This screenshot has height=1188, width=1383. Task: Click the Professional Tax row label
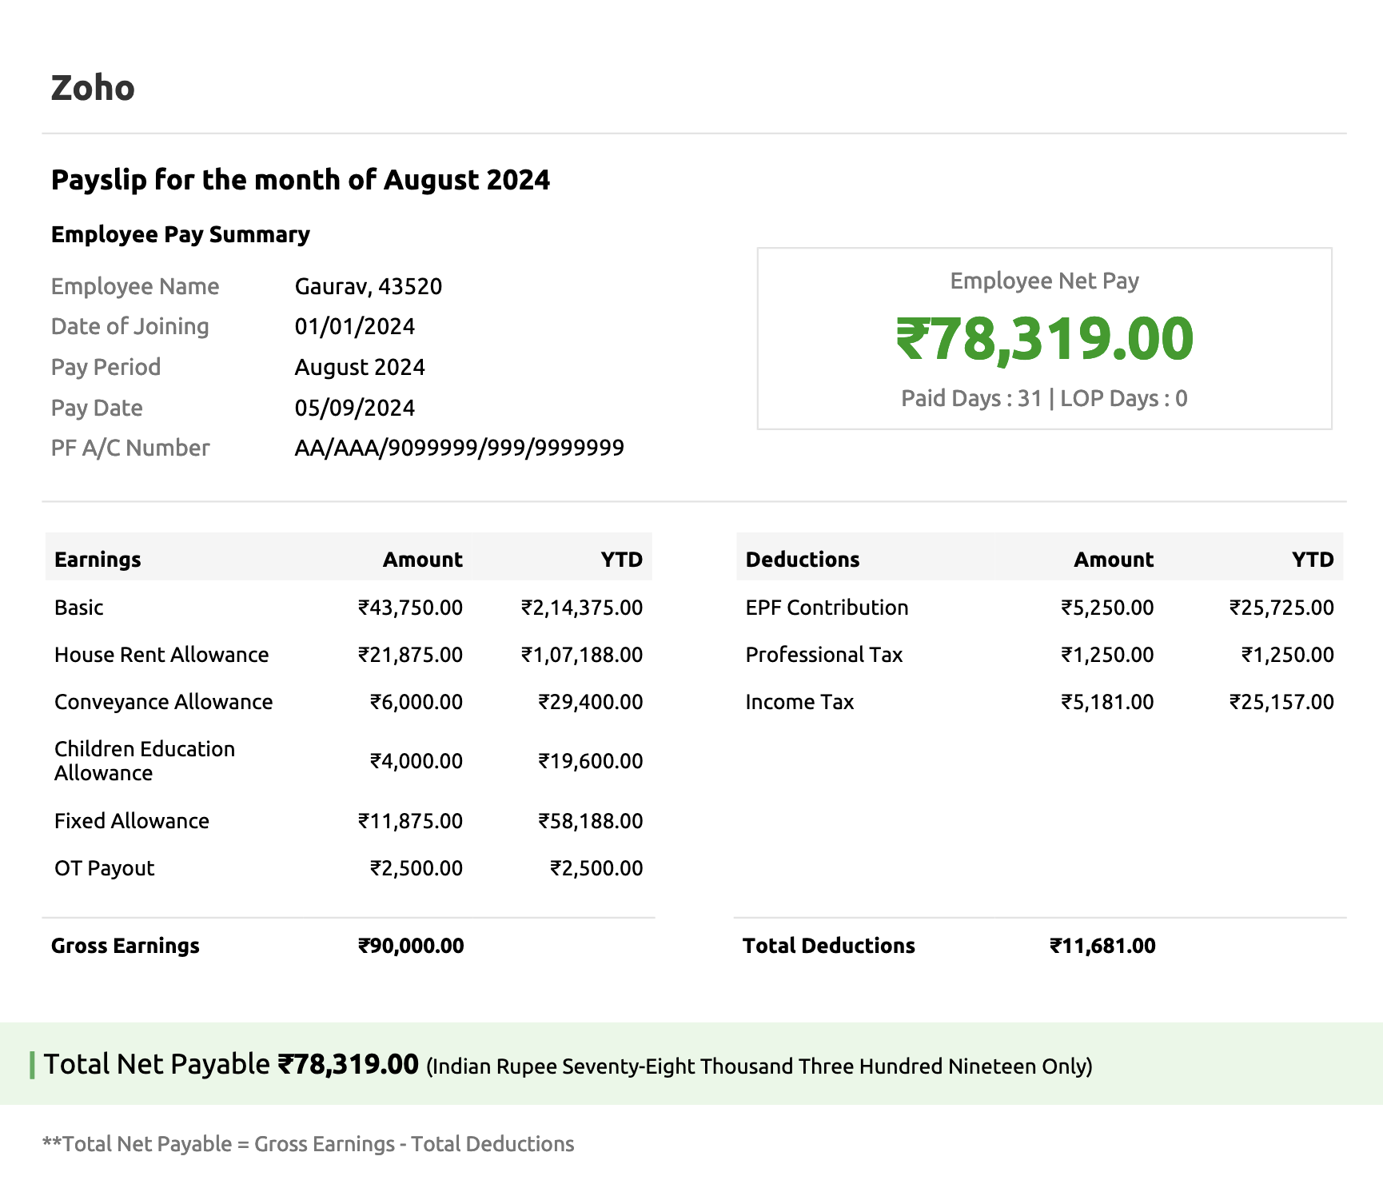tap(824, 655)
